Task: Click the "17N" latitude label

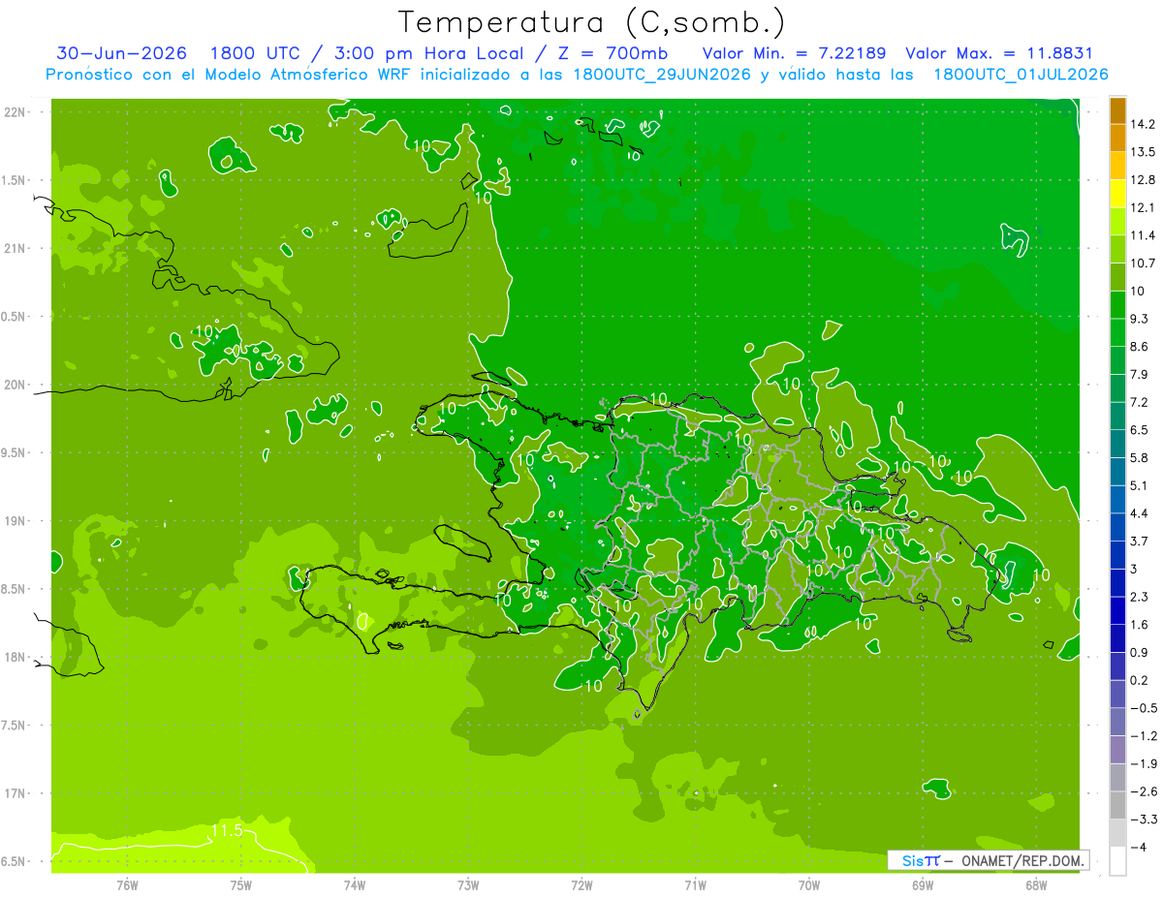Action: [16, 794]
